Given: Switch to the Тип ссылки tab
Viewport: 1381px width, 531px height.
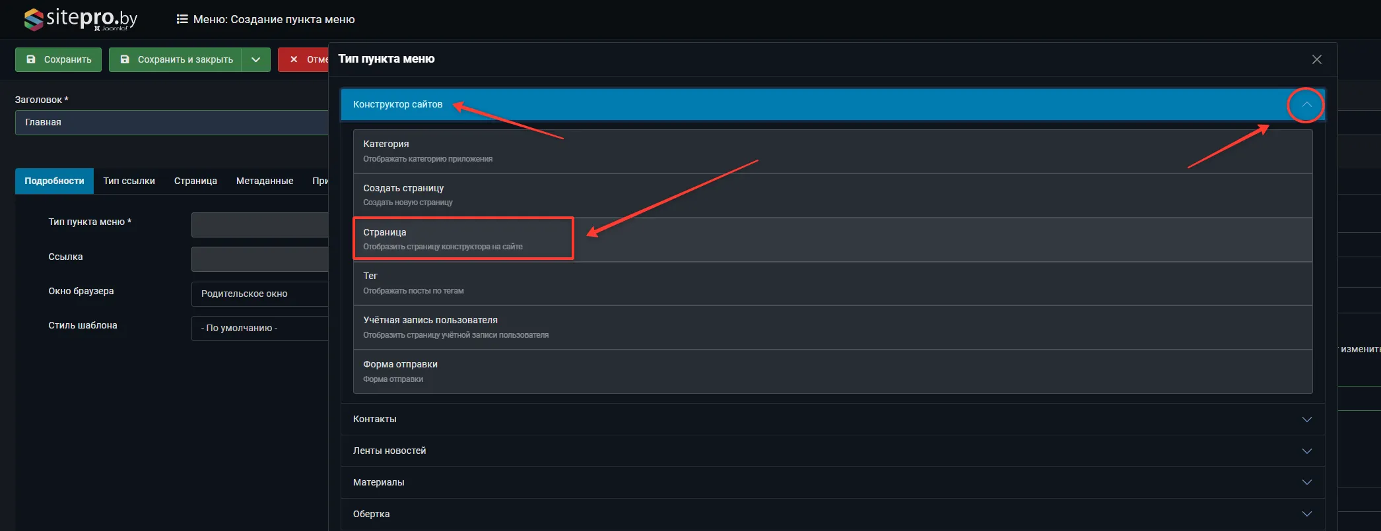Looking at the screenshot, I should click(x=129, y=181).
